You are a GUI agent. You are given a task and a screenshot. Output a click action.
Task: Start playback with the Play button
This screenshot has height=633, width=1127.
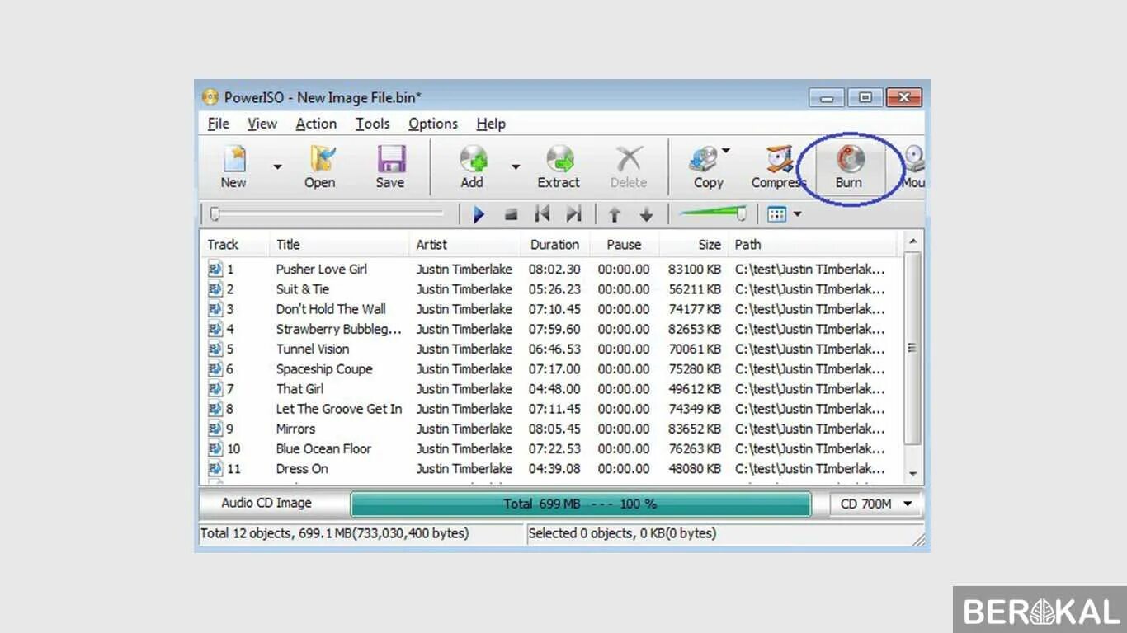479,215
